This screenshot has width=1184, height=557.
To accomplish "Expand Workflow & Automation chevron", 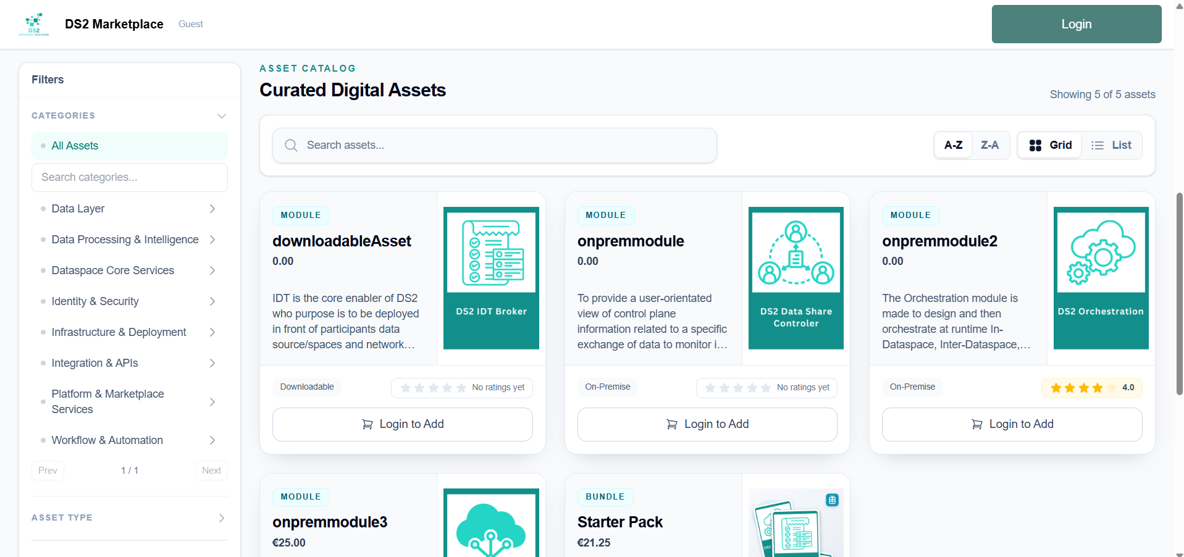I will click(212, 440).
